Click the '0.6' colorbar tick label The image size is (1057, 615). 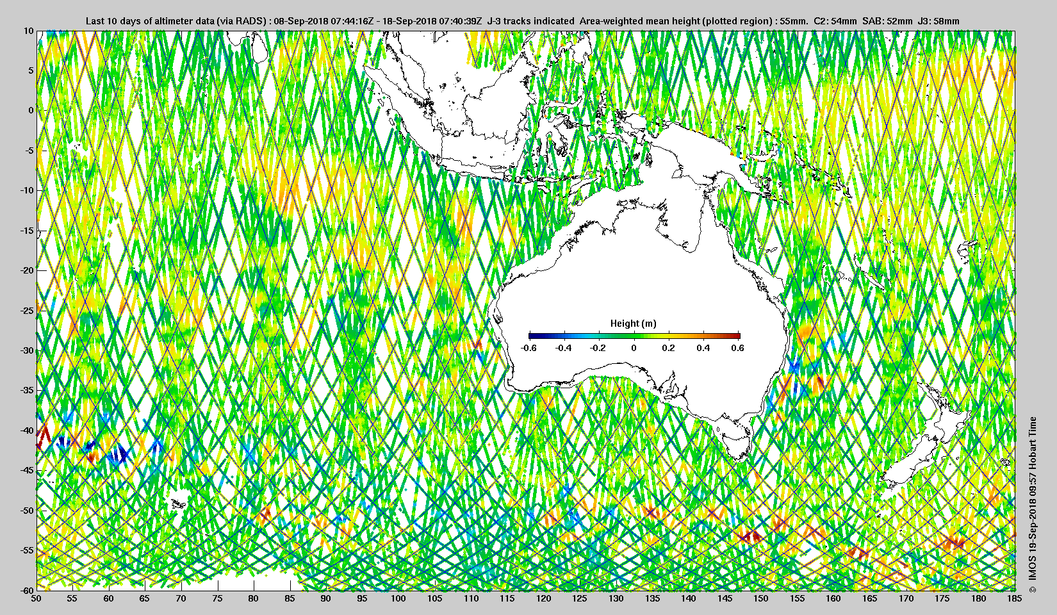tap(737, 348)
